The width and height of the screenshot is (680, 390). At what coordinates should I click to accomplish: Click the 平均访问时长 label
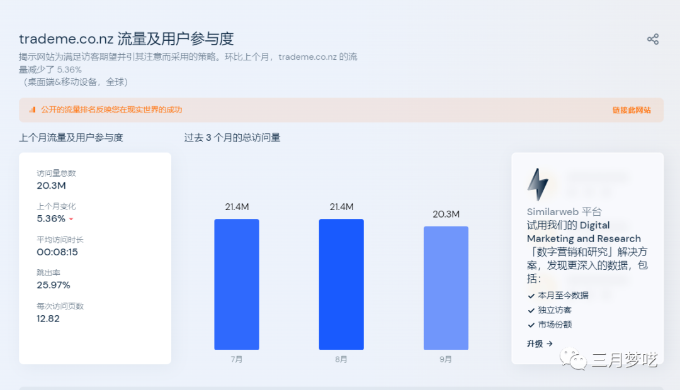tap(60, 240)
